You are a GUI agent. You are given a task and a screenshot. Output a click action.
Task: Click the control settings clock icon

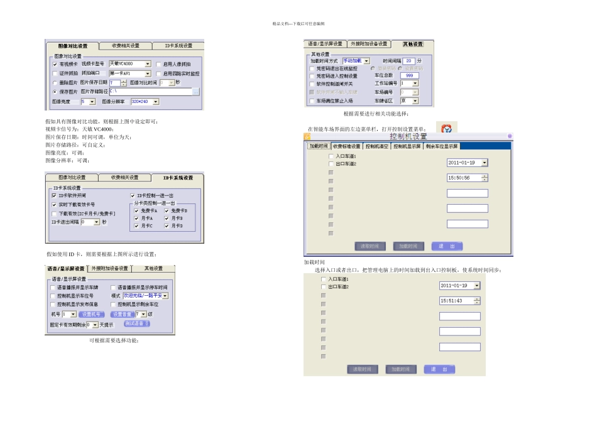tap(446, 128)
